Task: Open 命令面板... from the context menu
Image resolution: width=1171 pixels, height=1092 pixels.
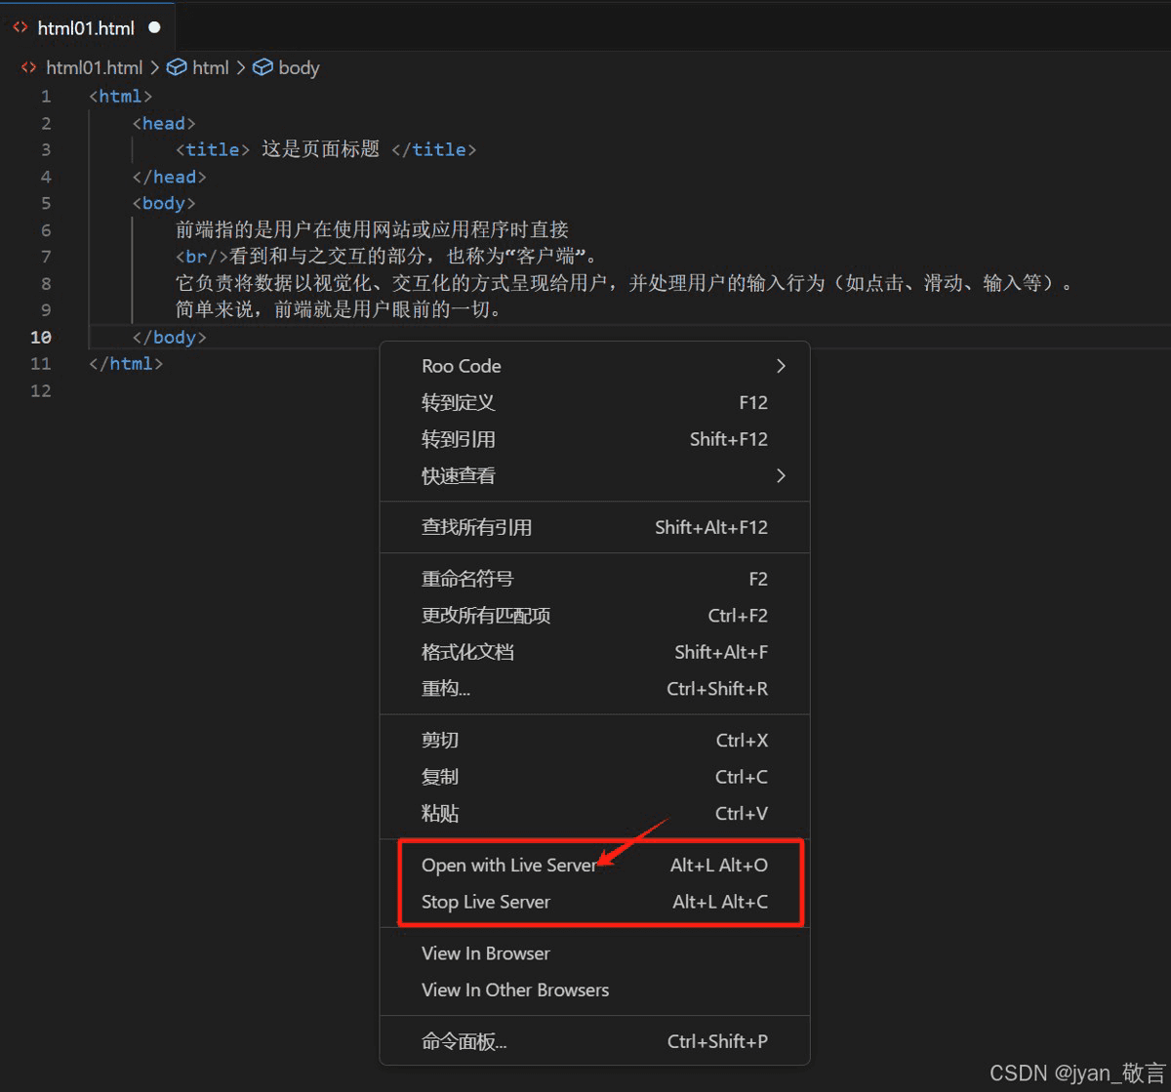Action: (x=464, y=1041)
